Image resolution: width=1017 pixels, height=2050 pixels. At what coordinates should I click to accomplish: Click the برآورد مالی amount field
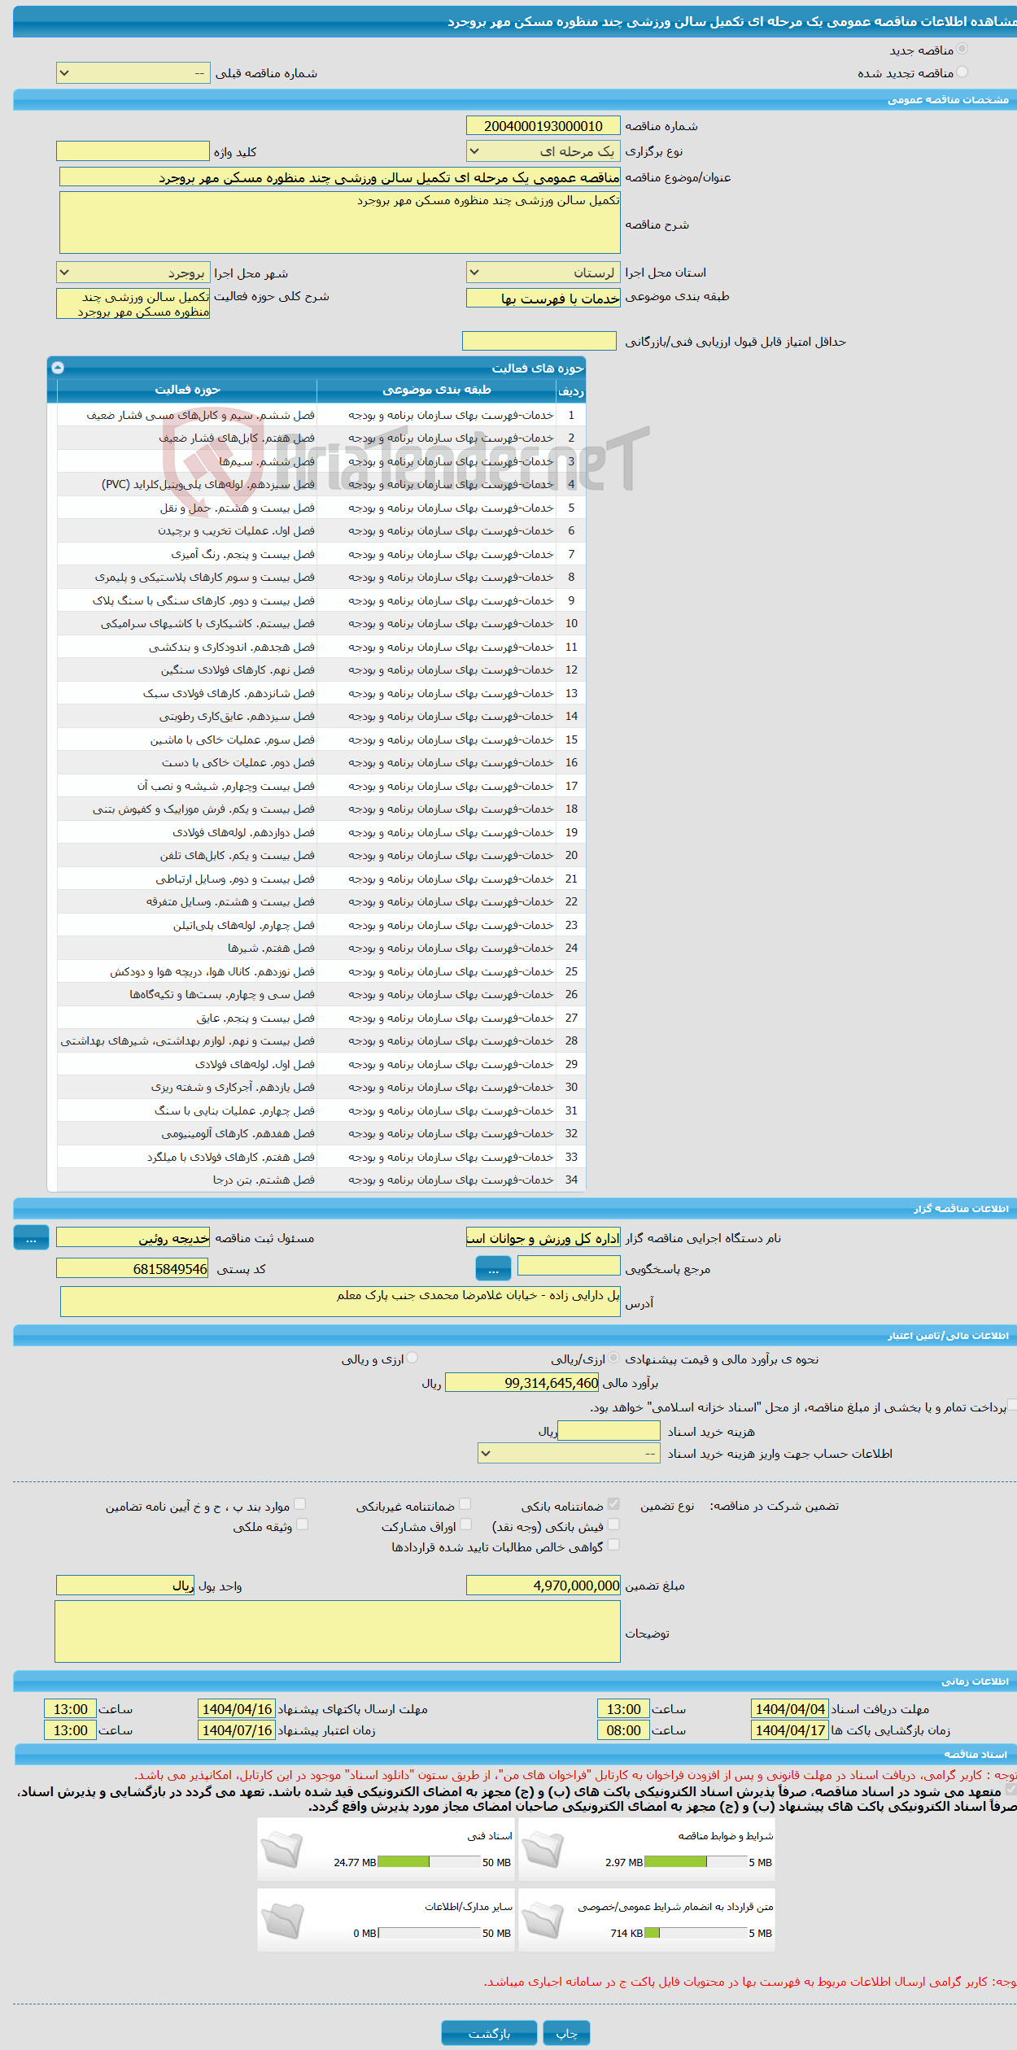(523, 1382)
